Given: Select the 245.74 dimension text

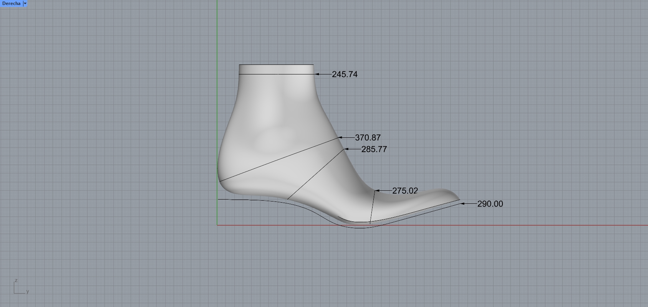Looking at the screenshot, I should 345,74.
